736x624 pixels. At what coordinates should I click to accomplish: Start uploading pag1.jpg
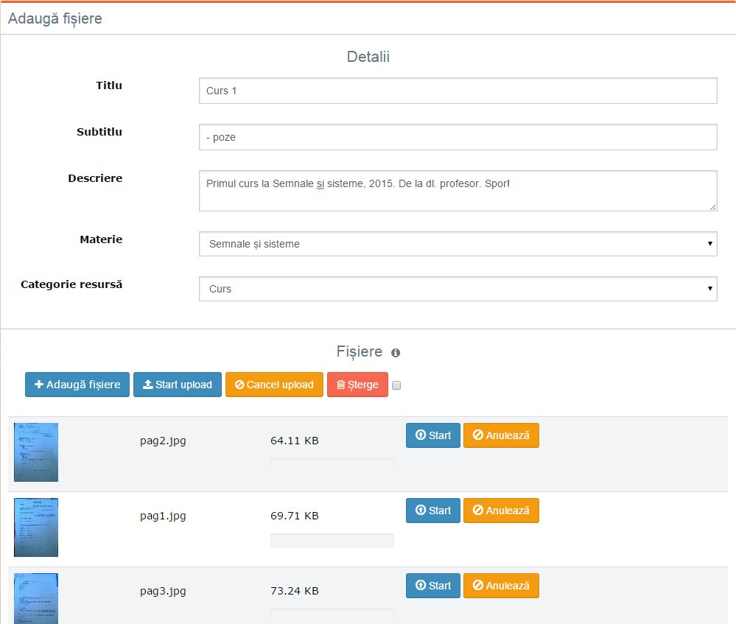pos(433,511)
